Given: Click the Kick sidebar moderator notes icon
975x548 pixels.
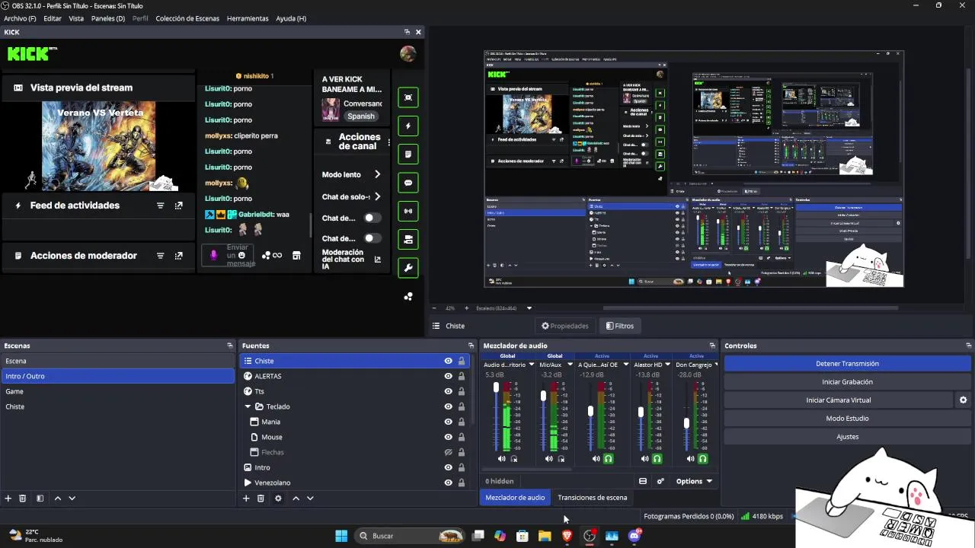Looking at the screenshot, I should point(408,155).
